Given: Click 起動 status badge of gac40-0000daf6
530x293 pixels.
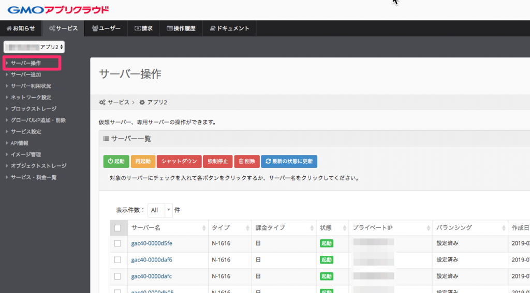Looking at the screenshot, I should coord(327,259).
